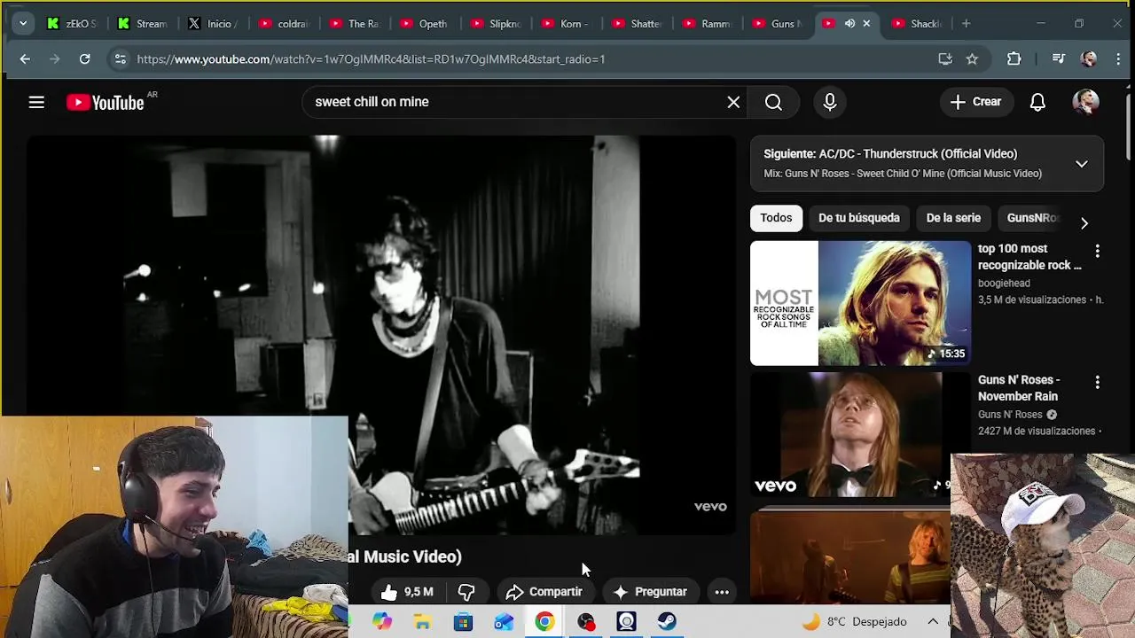
Task: Reload the page
Action: [x=85, y=59]
